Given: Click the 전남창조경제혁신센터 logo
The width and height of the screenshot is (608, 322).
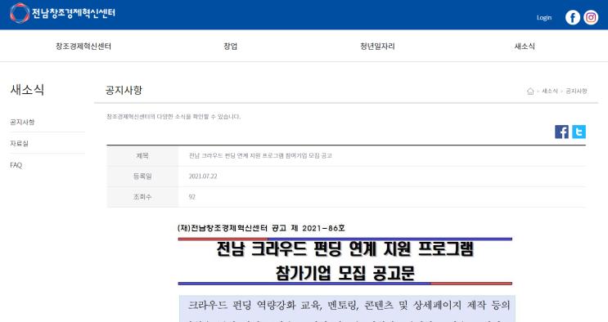Looking at the screenshot, I should [x=62, y=13].
